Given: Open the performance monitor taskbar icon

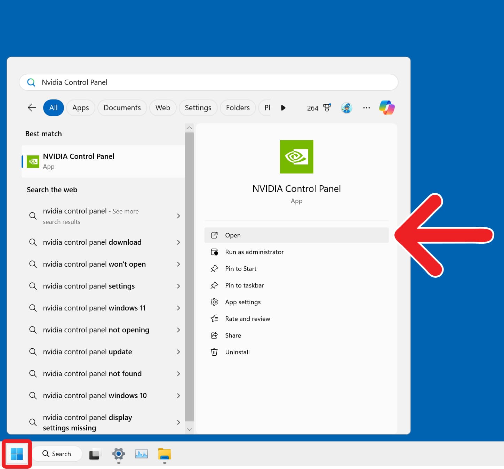Looking at the screenshot, I should 142,454.
